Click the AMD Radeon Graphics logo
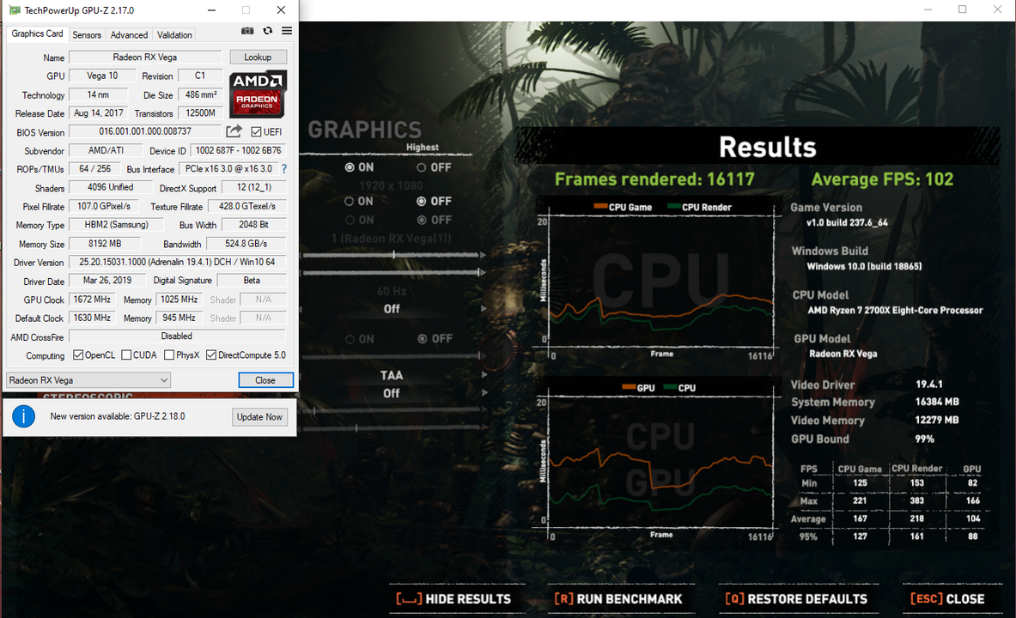Viewport: 1016px width, 618px height. (258, 94)
